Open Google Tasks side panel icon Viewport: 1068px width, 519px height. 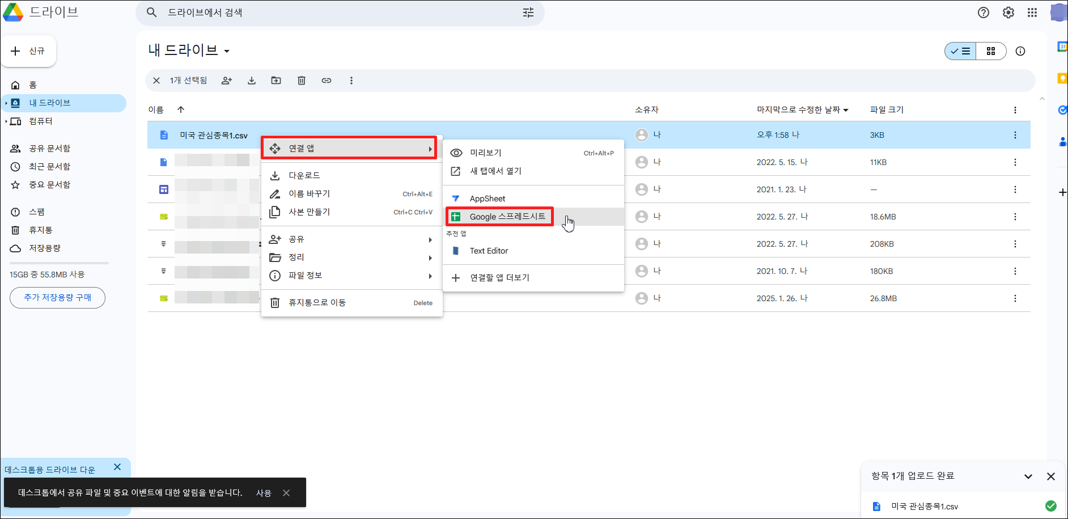[1062, 110]
